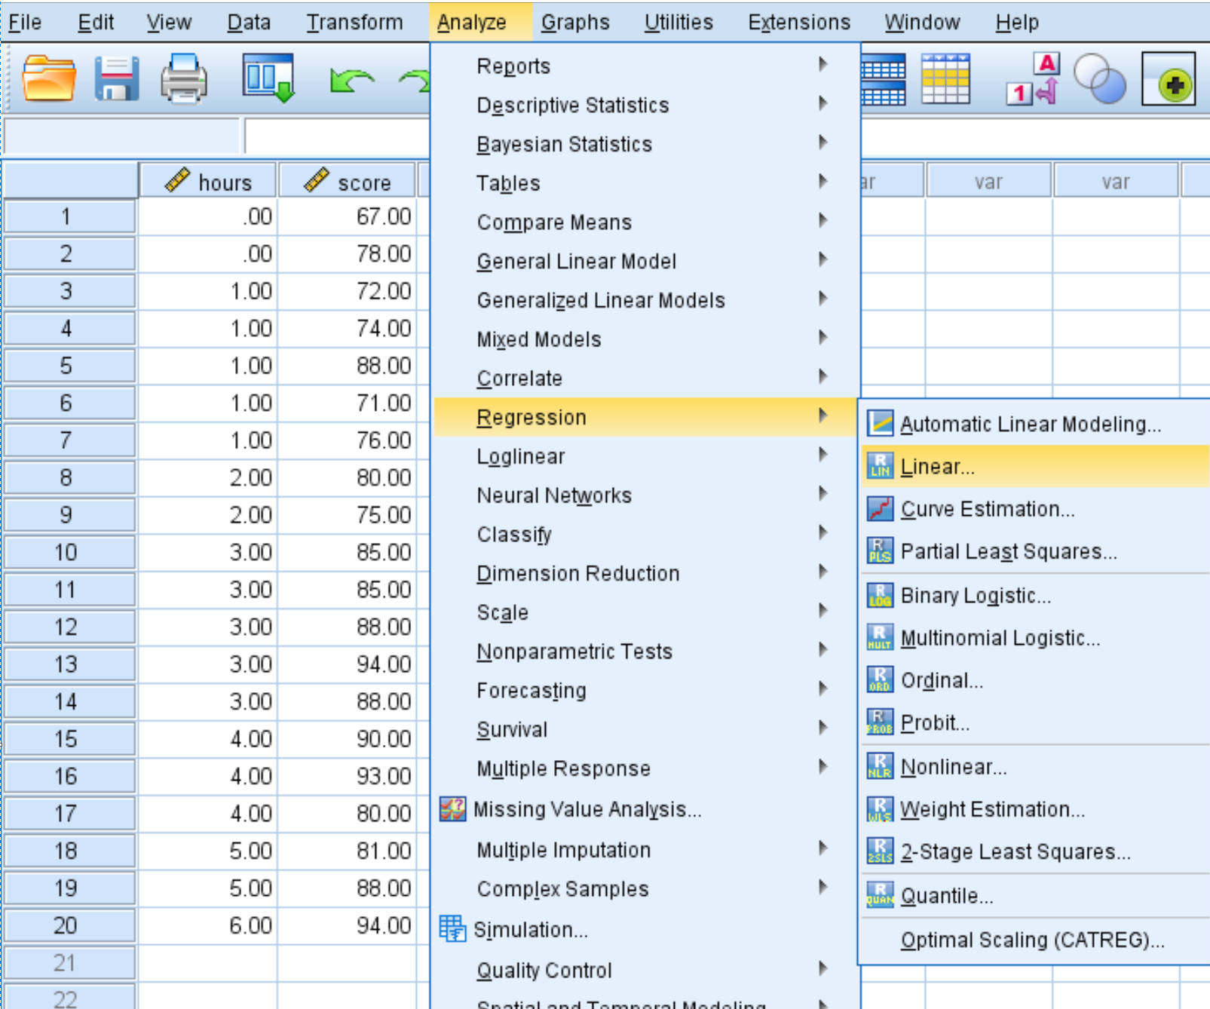Click the 2-Stage Least Squares 2SLS icon
The height and width of the screenshot is (1009, 1210).
pos(880,851)
